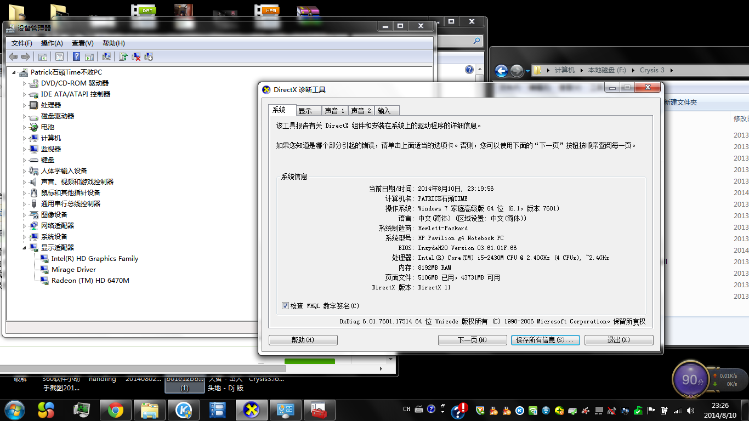Image resolution: width=749 pixels, height=421 pixels.
Task: Collapse the Patrick石頭Time不敗PC root node
Action: click(x=14, y=72)
